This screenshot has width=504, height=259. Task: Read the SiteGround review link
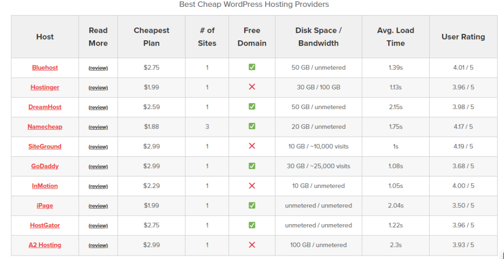pos(98,146)
